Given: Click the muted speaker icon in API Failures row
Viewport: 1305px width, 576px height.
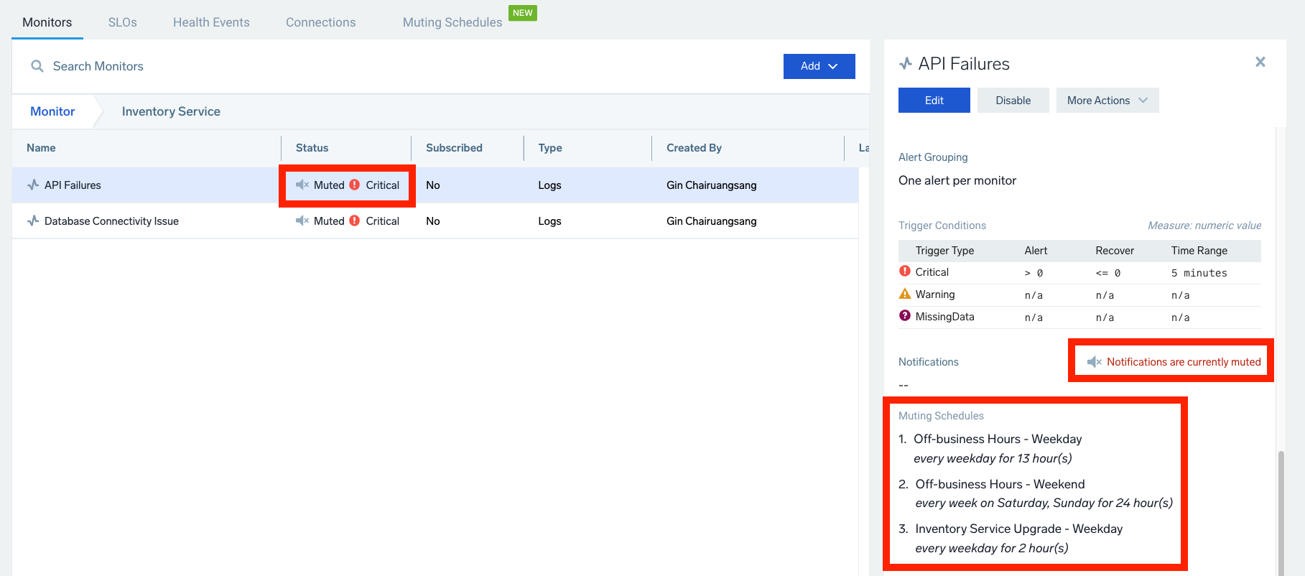Looking at the screenshot, I should [302, 185].
